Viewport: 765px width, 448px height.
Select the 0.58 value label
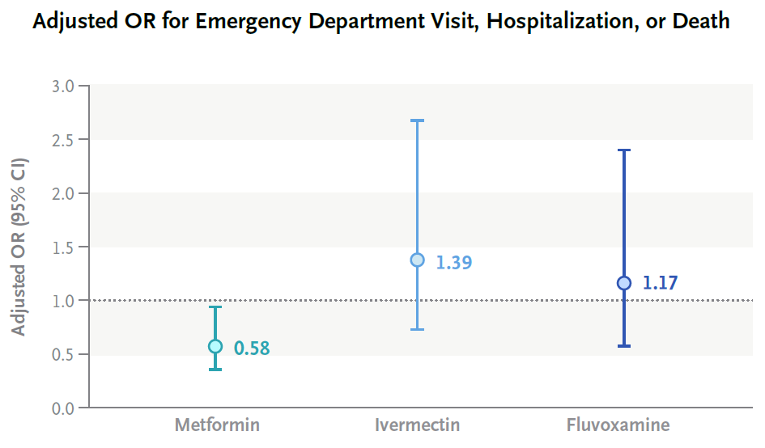pyautogui.click(x=252, y=349)
